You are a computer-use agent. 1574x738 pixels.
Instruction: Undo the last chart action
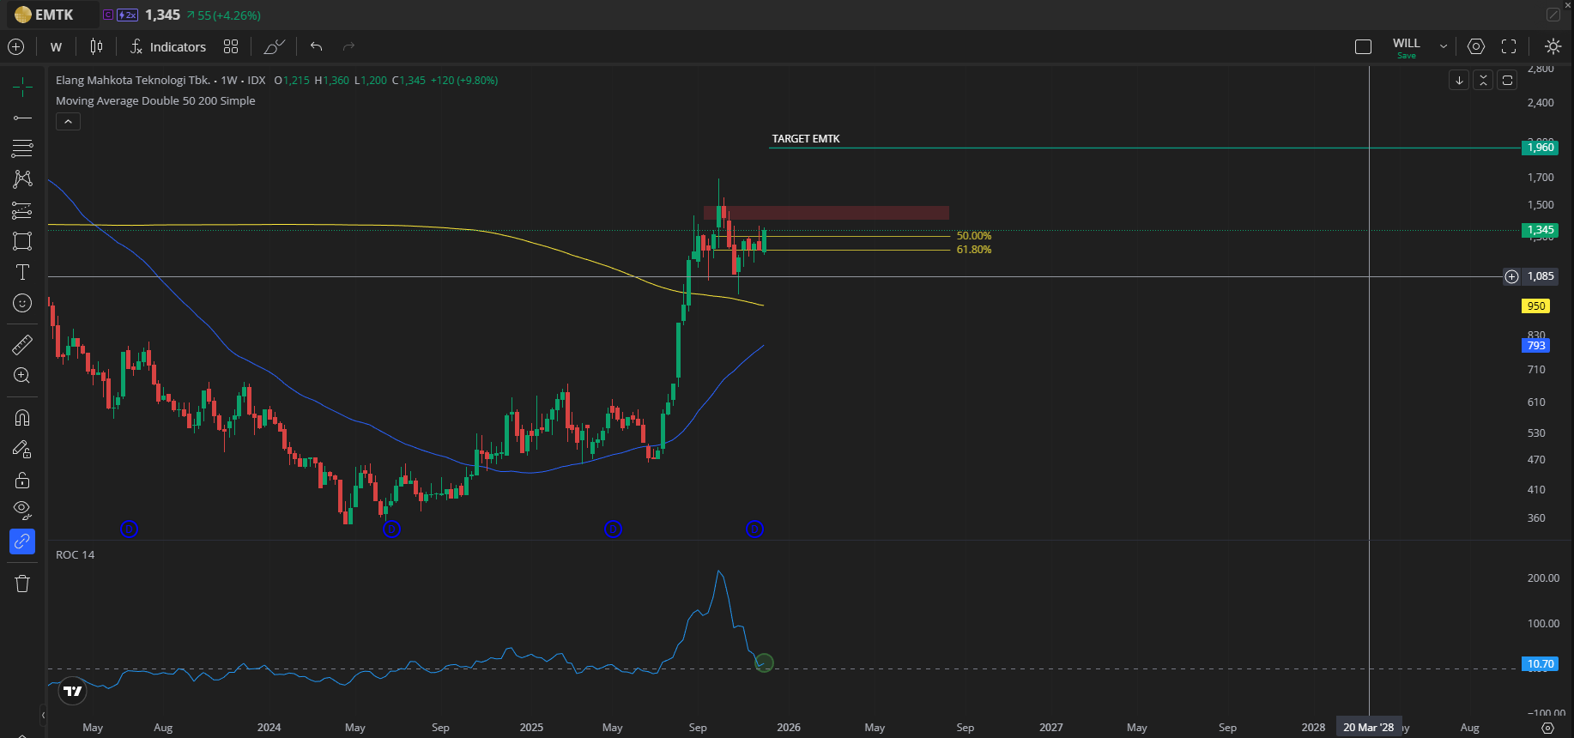(317, 46)
